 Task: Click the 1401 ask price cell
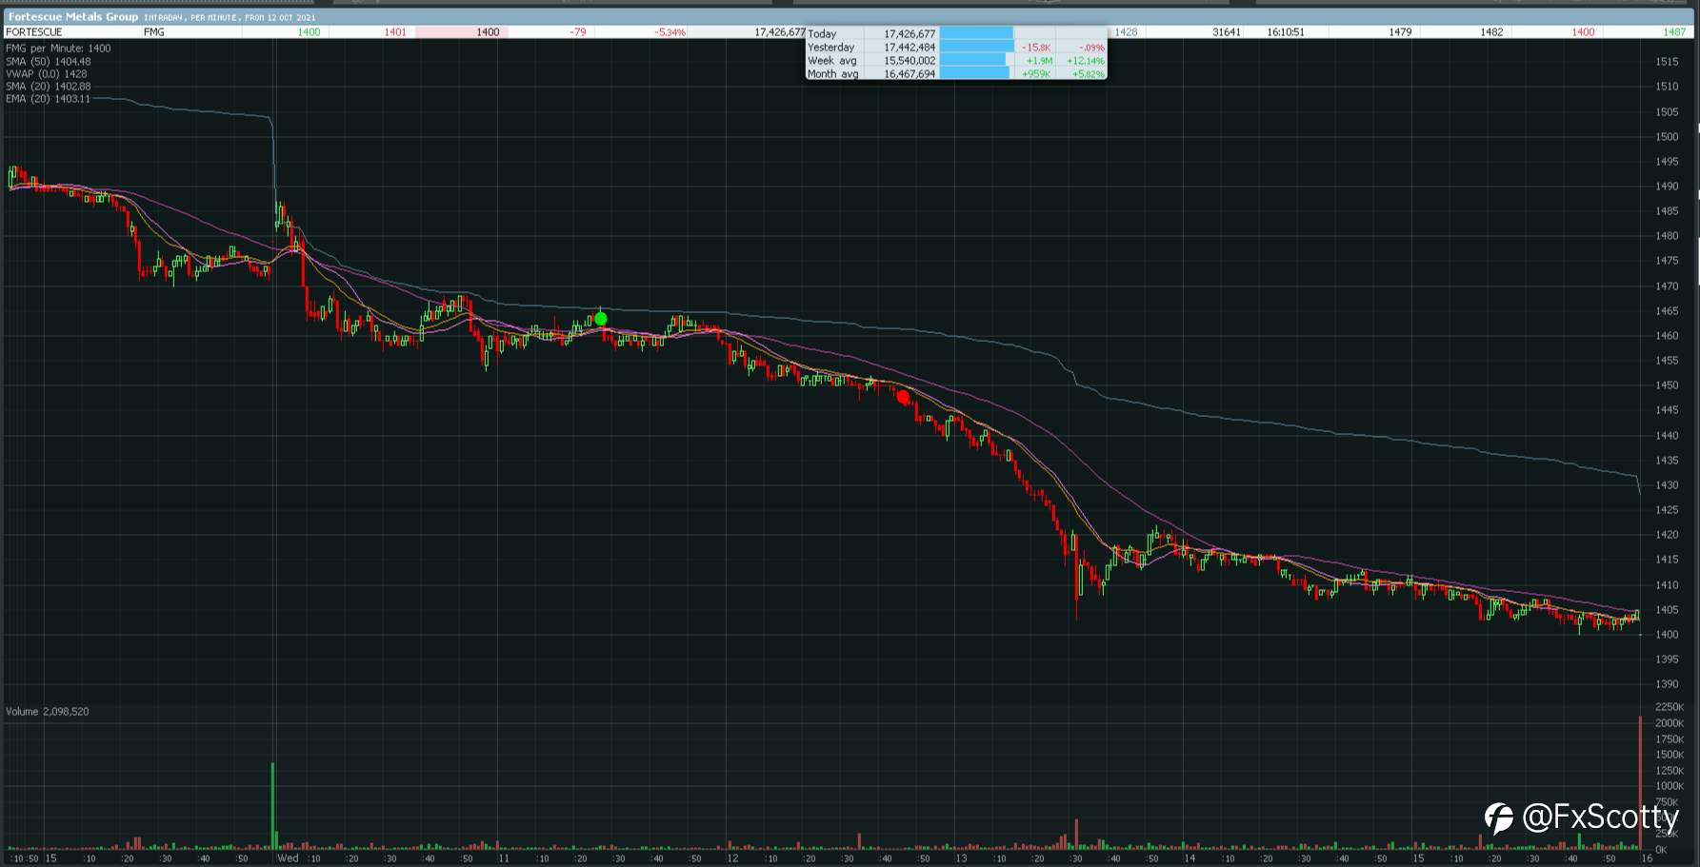click(395, 32)
